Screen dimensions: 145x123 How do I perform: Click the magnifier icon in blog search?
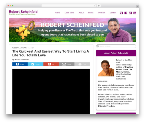[98, 46]
